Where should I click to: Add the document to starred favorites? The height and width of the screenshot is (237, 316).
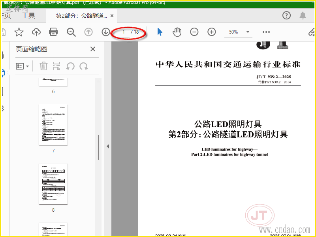(x=19, y=32)
